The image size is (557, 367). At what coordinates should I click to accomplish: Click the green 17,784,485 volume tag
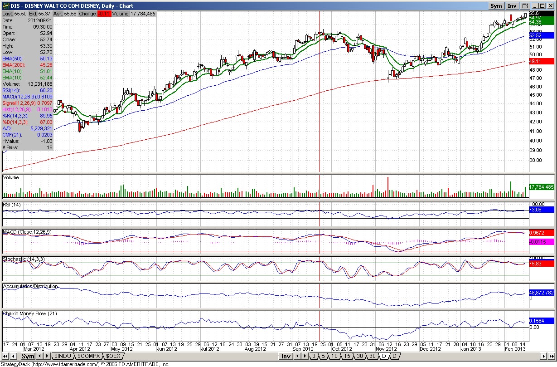point(542,187)
